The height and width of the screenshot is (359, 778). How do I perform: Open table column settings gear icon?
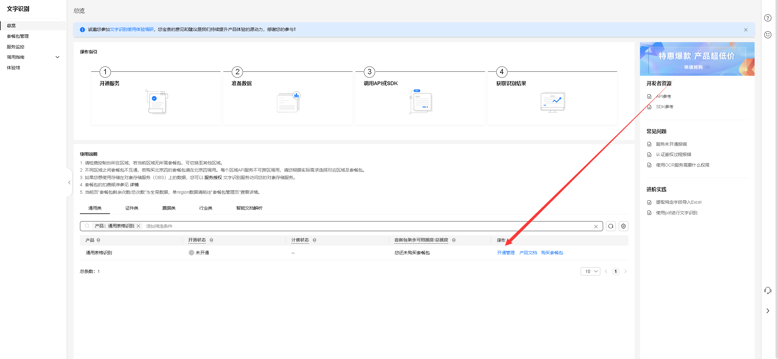pyautogui.click(x=623, y=226)
